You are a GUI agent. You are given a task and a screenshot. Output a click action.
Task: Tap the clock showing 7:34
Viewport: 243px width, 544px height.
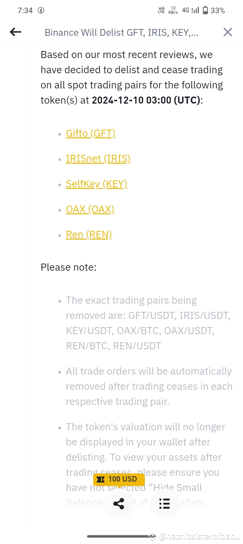[25, 10]
